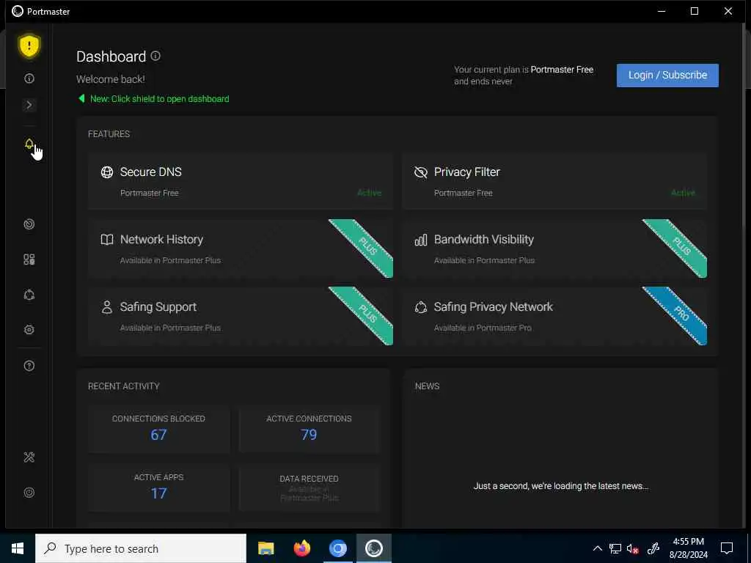Click the RECENT ACTIVITY heading

pos(123,386)
